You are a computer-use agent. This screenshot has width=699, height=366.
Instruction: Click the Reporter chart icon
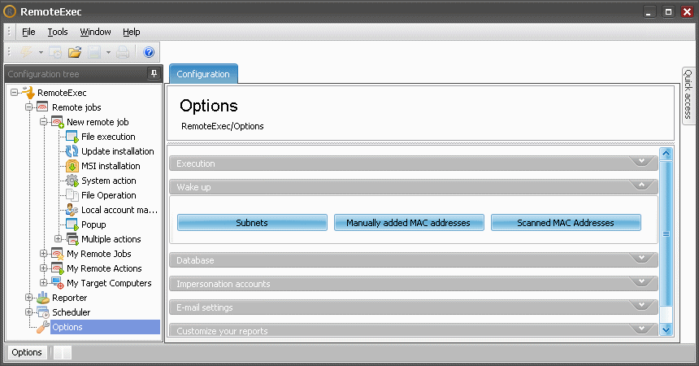pos(43,298)
